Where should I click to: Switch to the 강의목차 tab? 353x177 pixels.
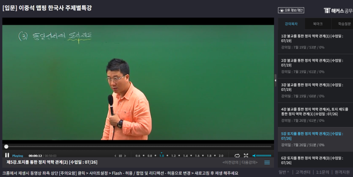(x=291, y=24)
